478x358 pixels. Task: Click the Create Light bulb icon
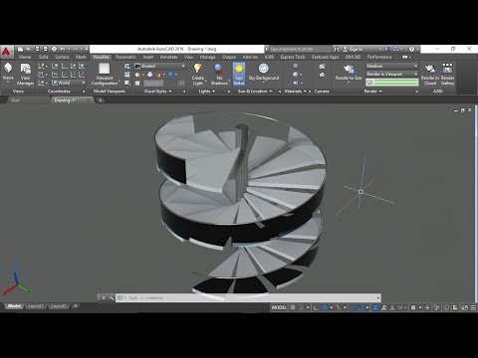point(198,69)
